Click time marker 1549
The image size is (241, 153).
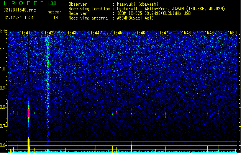210,33
